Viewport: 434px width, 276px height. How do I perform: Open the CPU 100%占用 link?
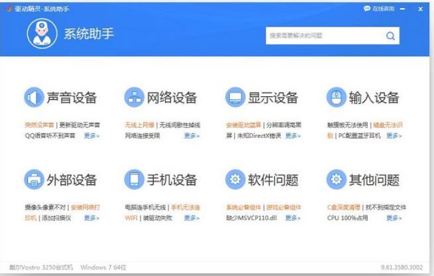(348, 218)
